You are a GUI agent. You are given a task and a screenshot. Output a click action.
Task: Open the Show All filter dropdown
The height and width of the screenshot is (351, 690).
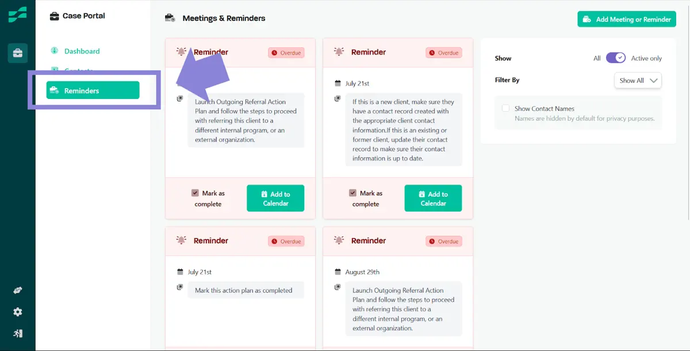click(x=638, y=81)
